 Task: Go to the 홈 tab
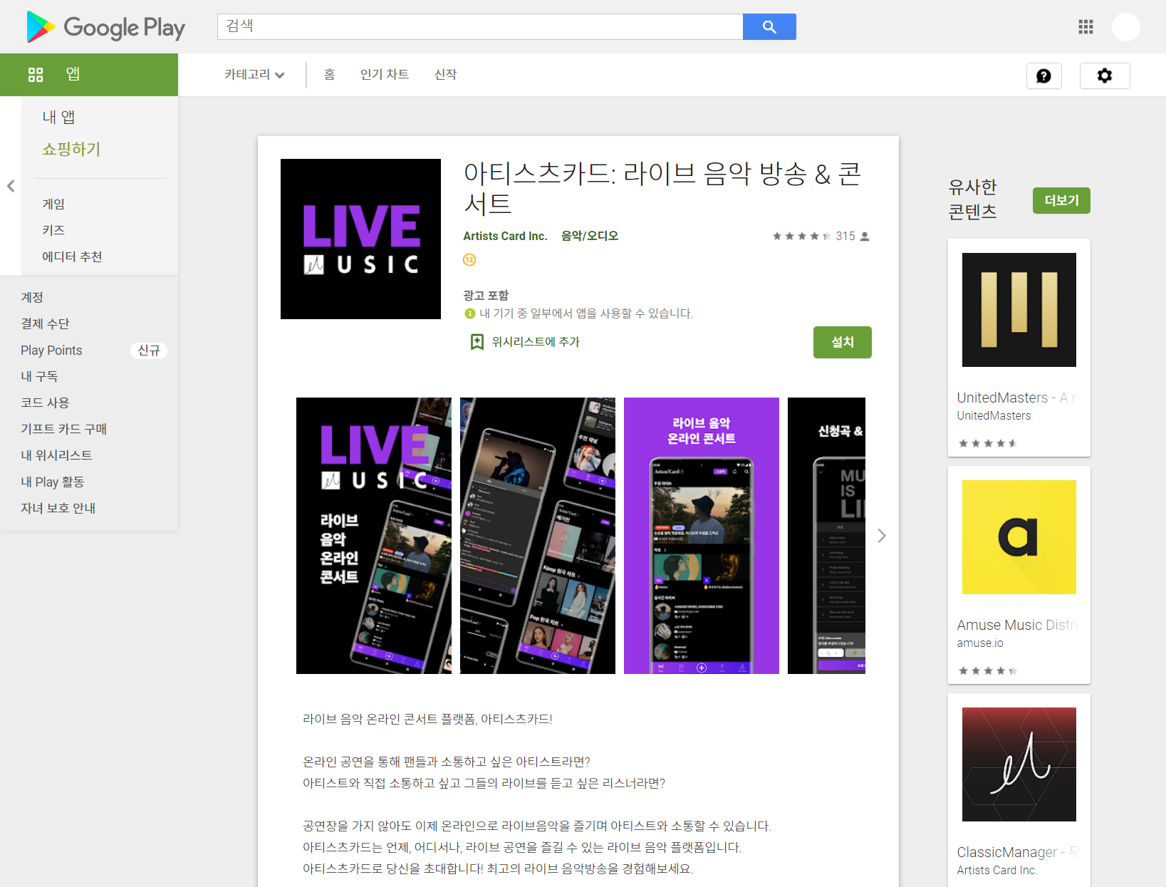coord(329,74)
